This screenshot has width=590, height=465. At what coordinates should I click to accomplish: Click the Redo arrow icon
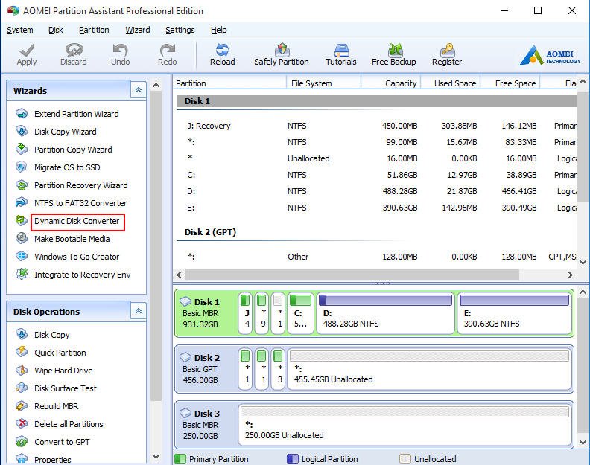[168, 50]
